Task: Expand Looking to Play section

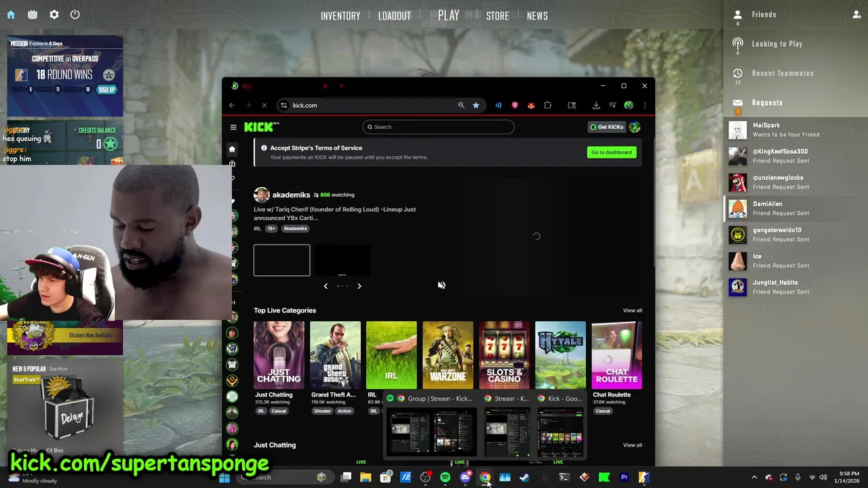Action: pos(777,43)
